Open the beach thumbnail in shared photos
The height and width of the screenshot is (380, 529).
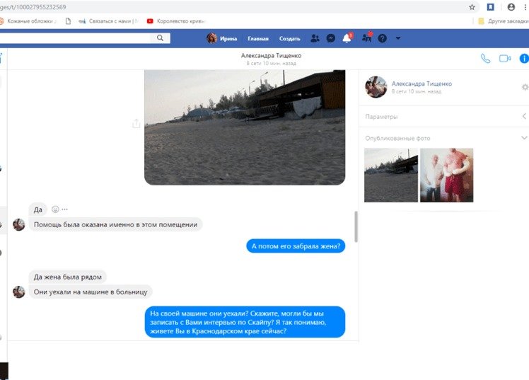390,175
